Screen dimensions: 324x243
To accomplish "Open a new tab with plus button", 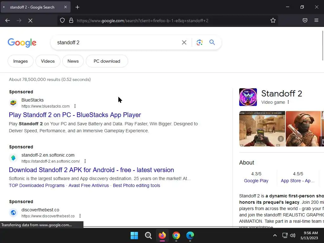I will [77, 7].
